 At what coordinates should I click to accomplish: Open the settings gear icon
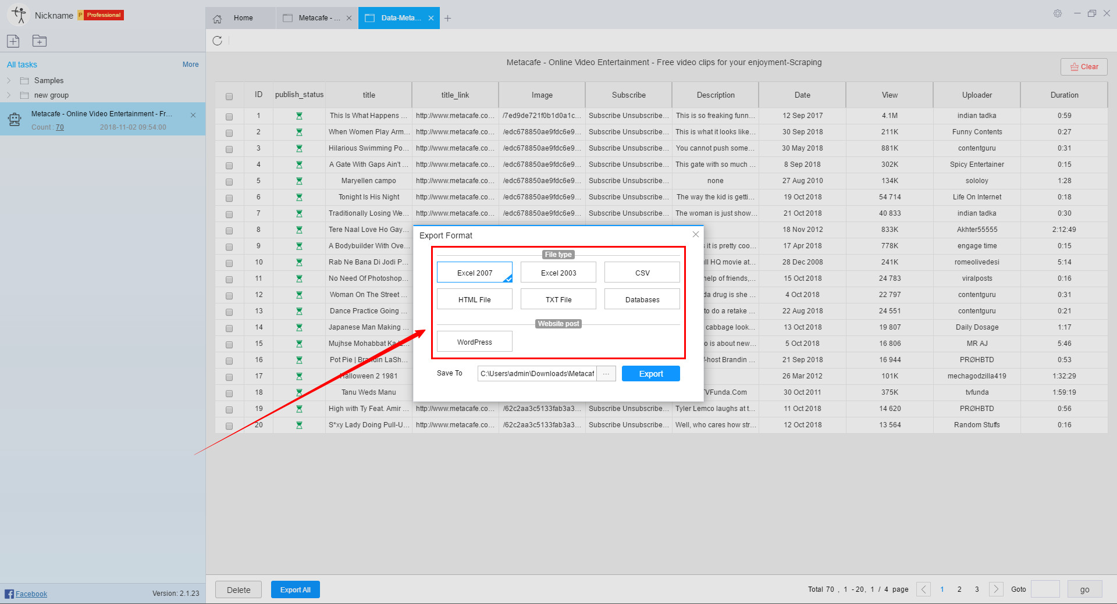1058,13
